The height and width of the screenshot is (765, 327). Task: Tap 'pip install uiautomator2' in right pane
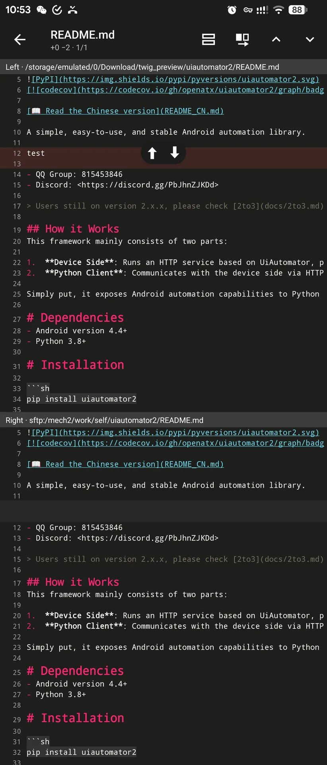82,752
